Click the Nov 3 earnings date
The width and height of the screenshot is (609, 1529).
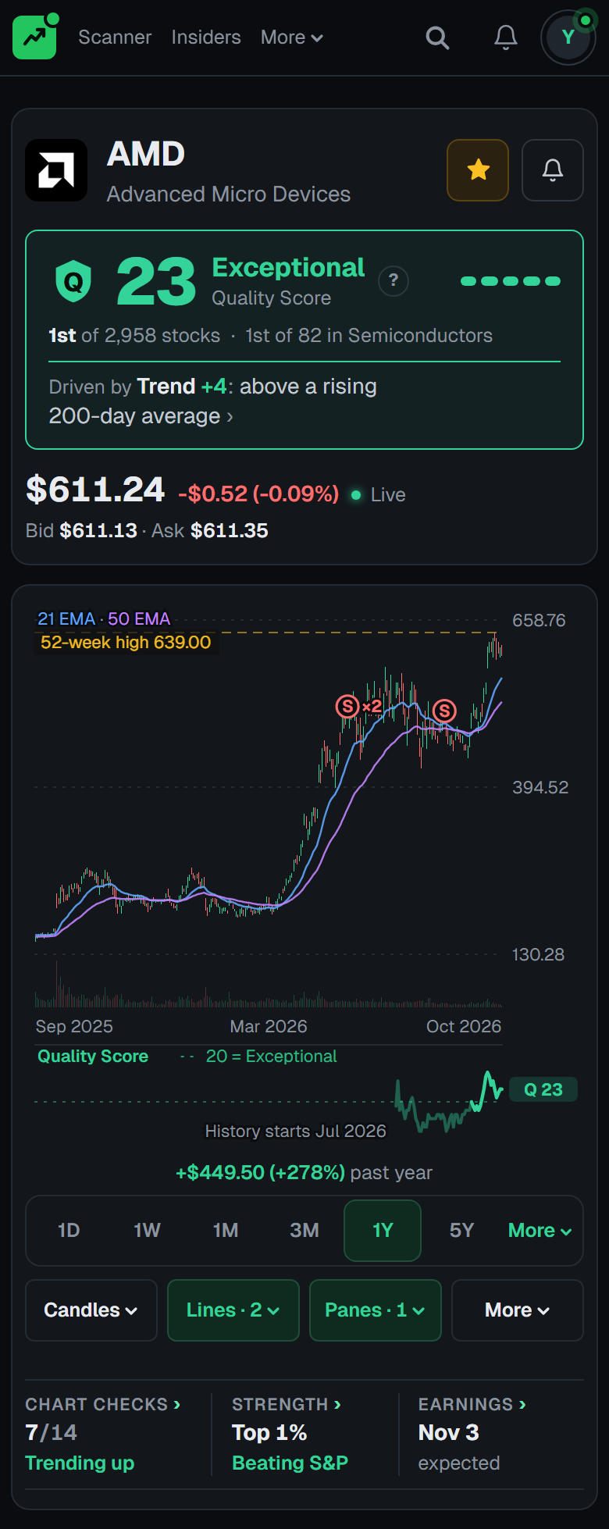click(449, 1433)
